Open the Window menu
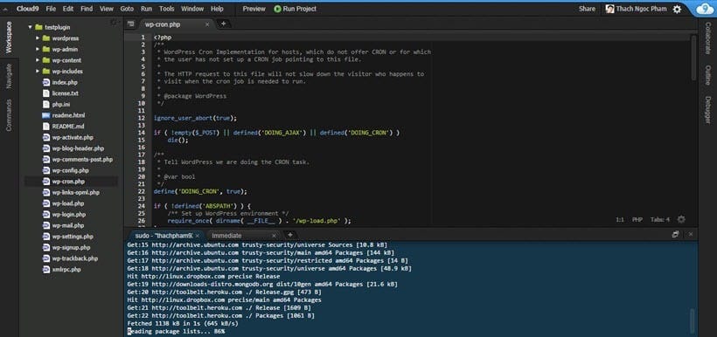The width and height of the screenshot is (717, 337). click(192, 9)
